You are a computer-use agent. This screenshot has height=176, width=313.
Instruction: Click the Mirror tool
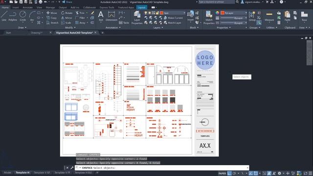pyautogui.click(x=67, y=18)
